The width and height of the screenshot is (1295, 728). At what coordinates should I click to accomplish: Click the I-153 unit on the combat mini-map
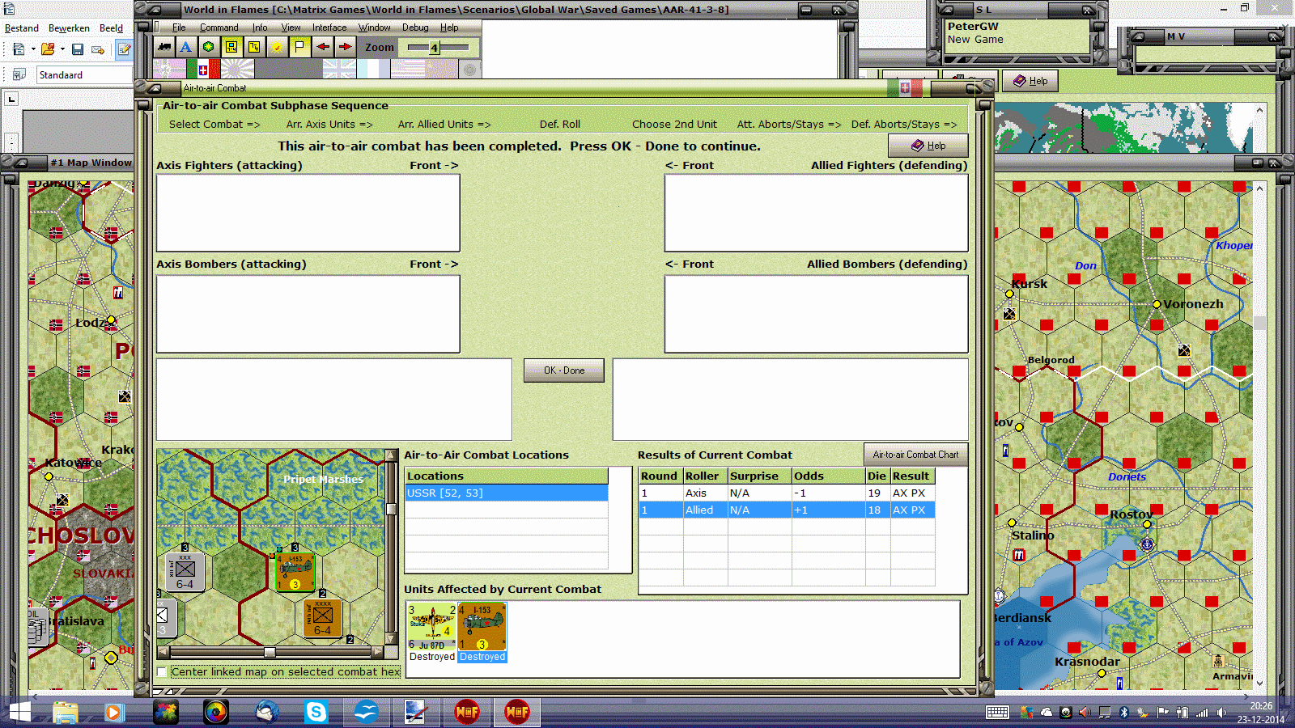[x=295, y=572]
